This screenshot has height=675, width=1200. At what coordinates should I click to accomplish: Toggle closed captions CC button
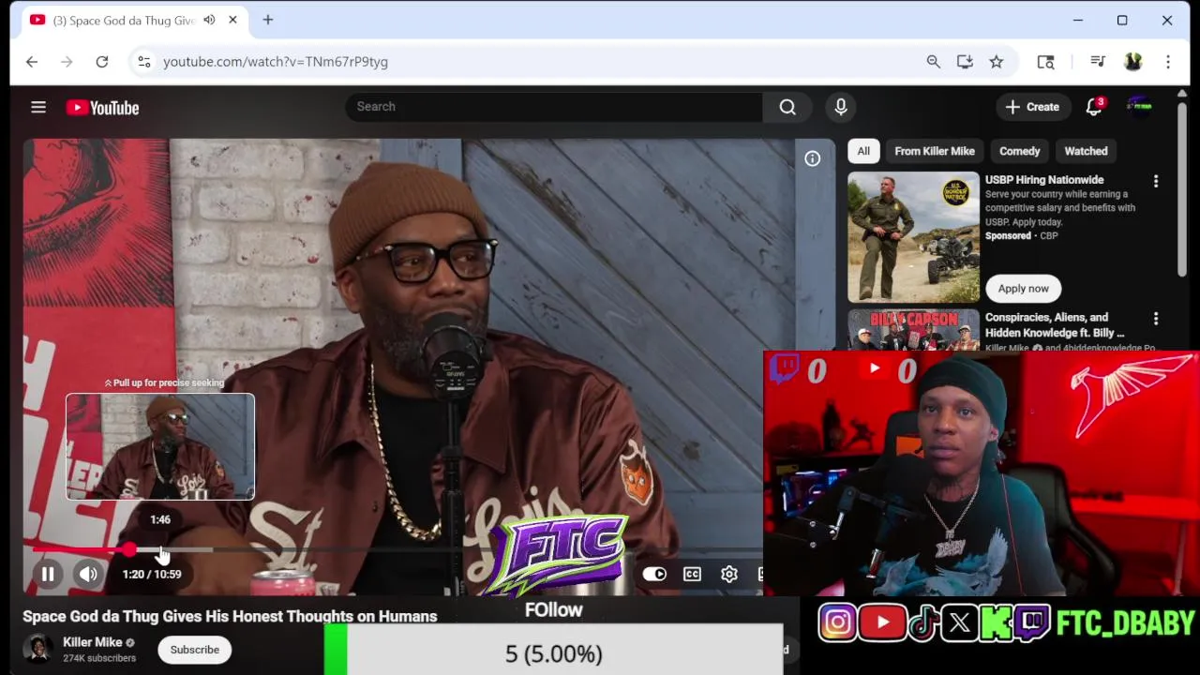[692, 574]
